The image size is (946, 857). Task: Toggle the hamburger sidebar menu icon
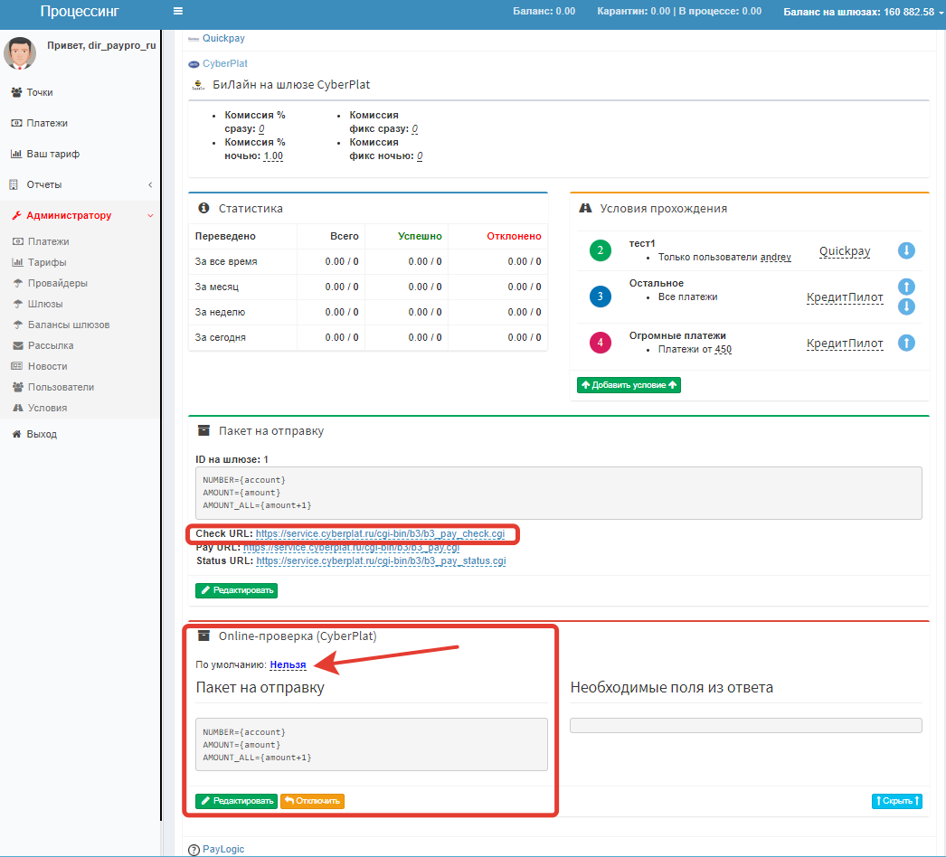178,12
